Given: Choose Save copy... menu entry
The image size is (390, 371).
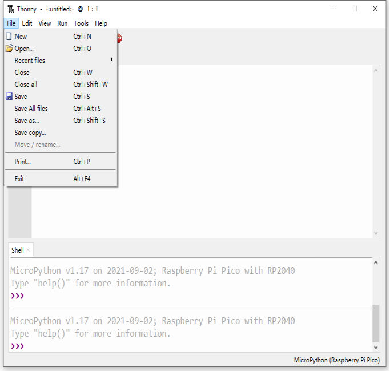Looking at the screenshot, I should [x=61, y=133].
